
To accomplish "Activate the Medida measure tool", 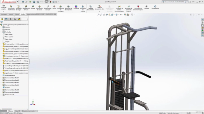I will (33, 7).
